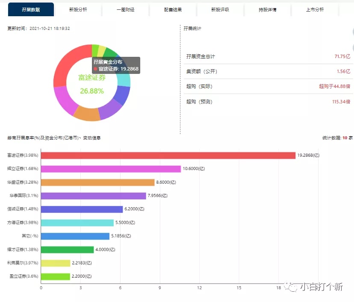The width and height of the screenshot is (354, 302).
Task: Click the green 耀才证券 bar
Action: click(x=67, y=250)
